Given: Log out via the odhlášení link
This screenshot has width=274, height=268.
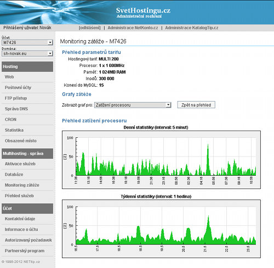Looking at the screenshot, I should pos(89,27).
